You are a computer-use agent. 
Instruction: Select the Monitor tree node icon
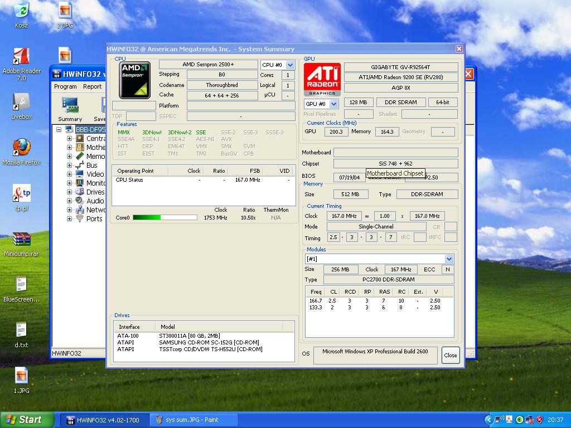[x=79, y=183]
